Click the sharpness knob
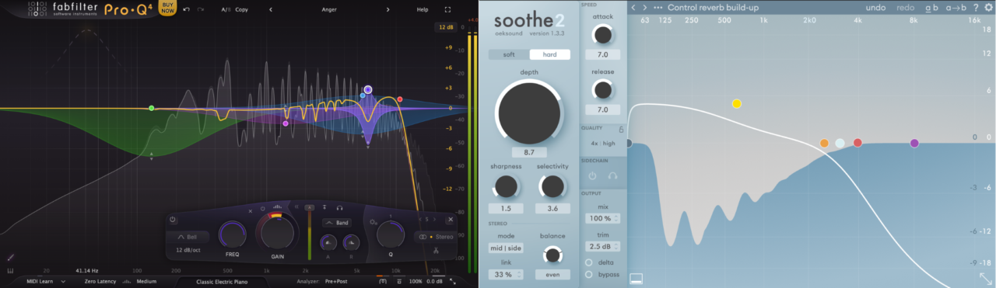 pyautogui.click(x=506, y=186)
